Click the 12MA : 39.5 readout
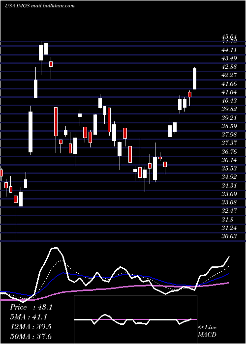Screen dimensions: 246x344 [31, 327]
